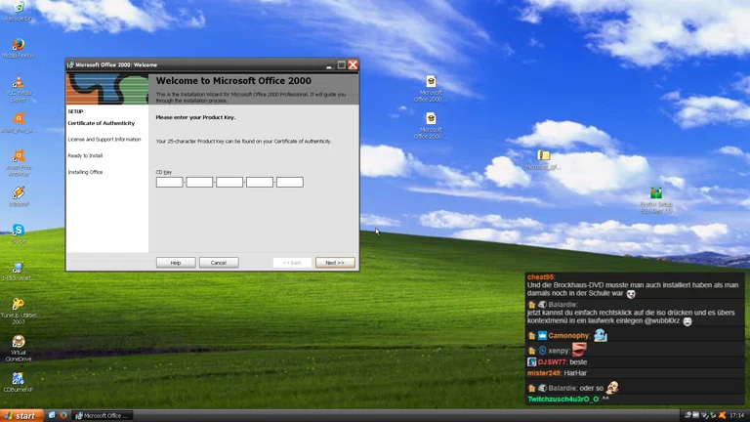The height and width of the screenshot is (422, 750).
Task: Click the Internet Explorer quick launch icon
Action: [x=52, y=415]
